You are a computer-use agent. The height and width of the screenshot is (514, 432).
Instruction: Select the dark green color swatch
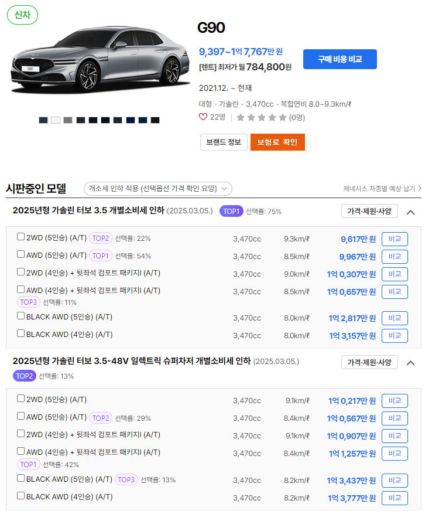coord(118,120)
